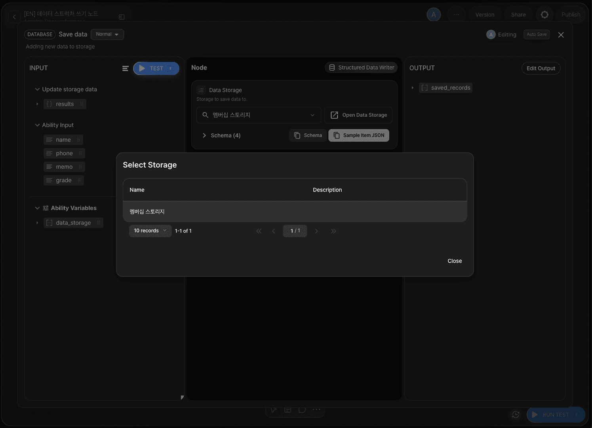
Task: Click the RUN TEST button
Action: 556,415
